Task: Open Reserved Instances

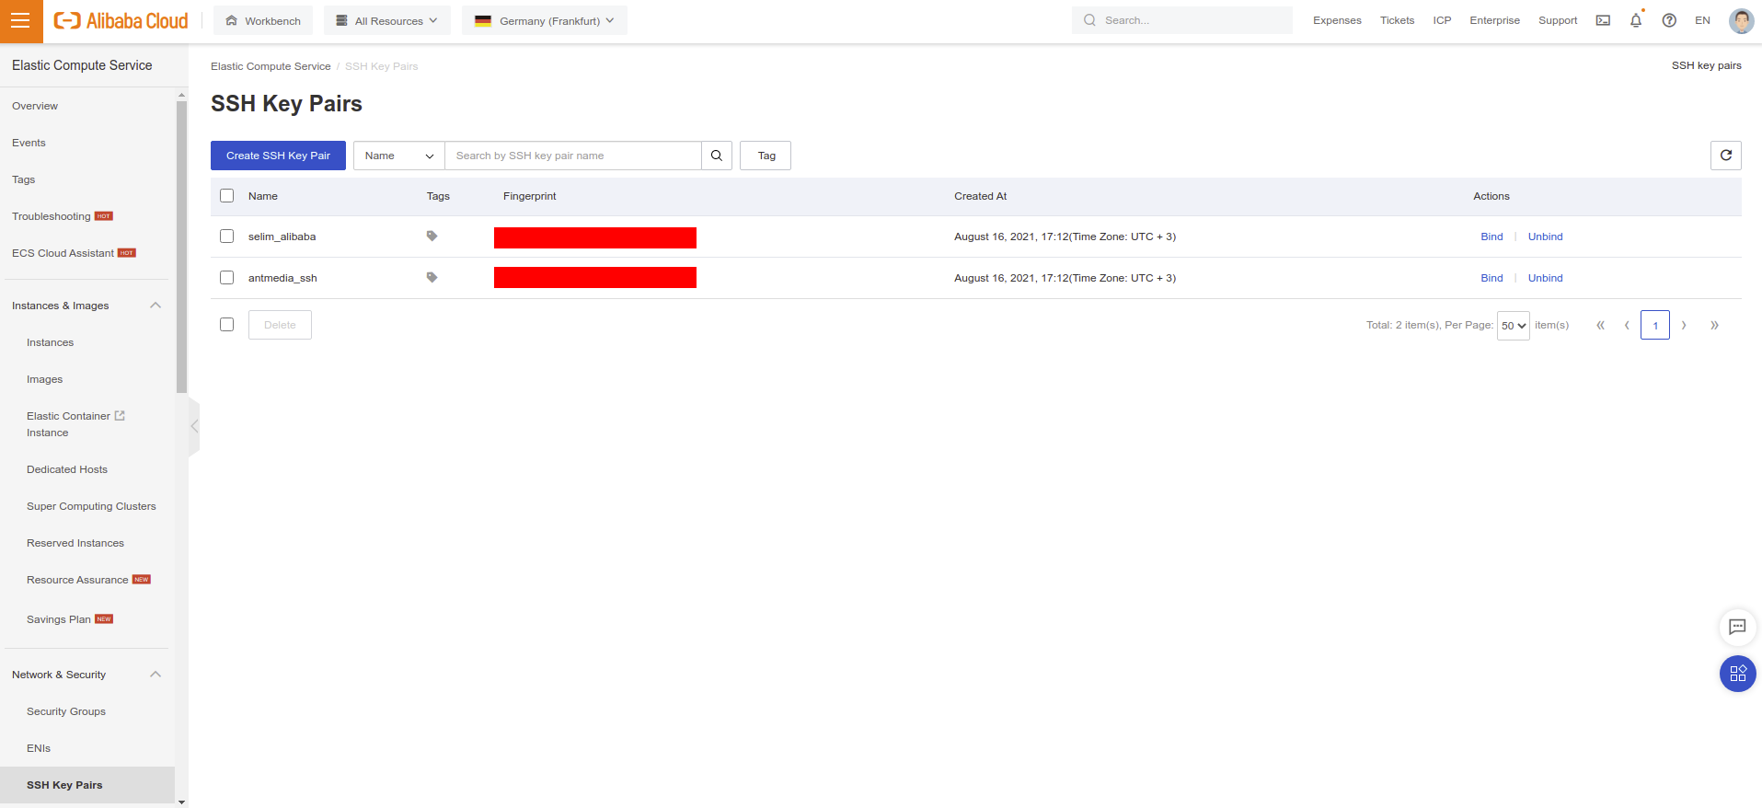Action: [x=75, y=543]
